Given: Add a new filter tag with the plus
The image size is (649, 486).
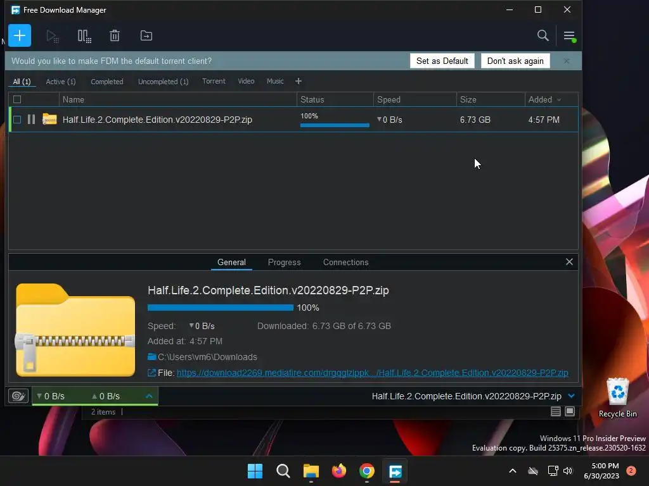Looking at the screenshot, I should (299, 81).
